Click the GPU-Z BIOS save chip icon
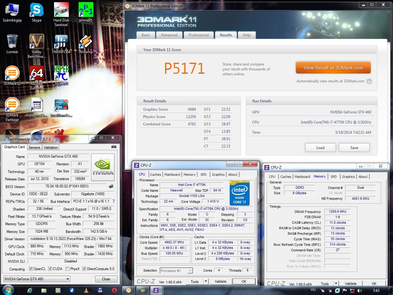Viewport: 393px width, 295px height. (x=111, y=186)
